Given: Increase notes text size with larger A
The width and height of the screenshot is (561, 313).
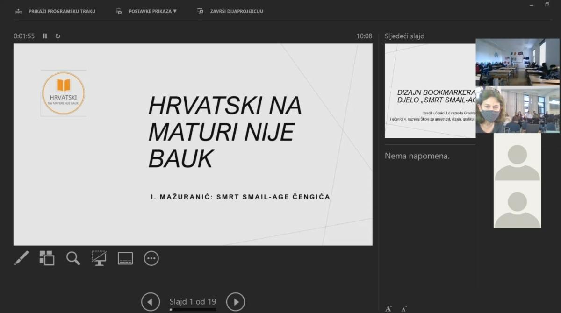Looking at the screenshot, I should [388, 308].
